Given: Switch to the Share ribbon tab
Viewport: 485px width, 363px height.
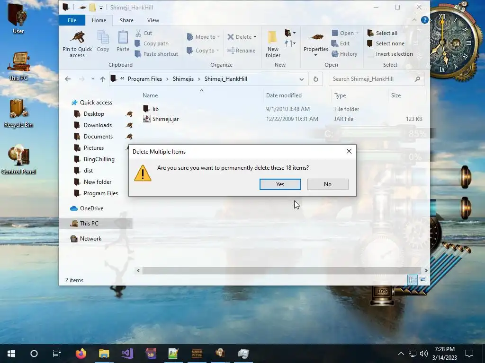Looking at the screenshot, I should tap(126, 20).
